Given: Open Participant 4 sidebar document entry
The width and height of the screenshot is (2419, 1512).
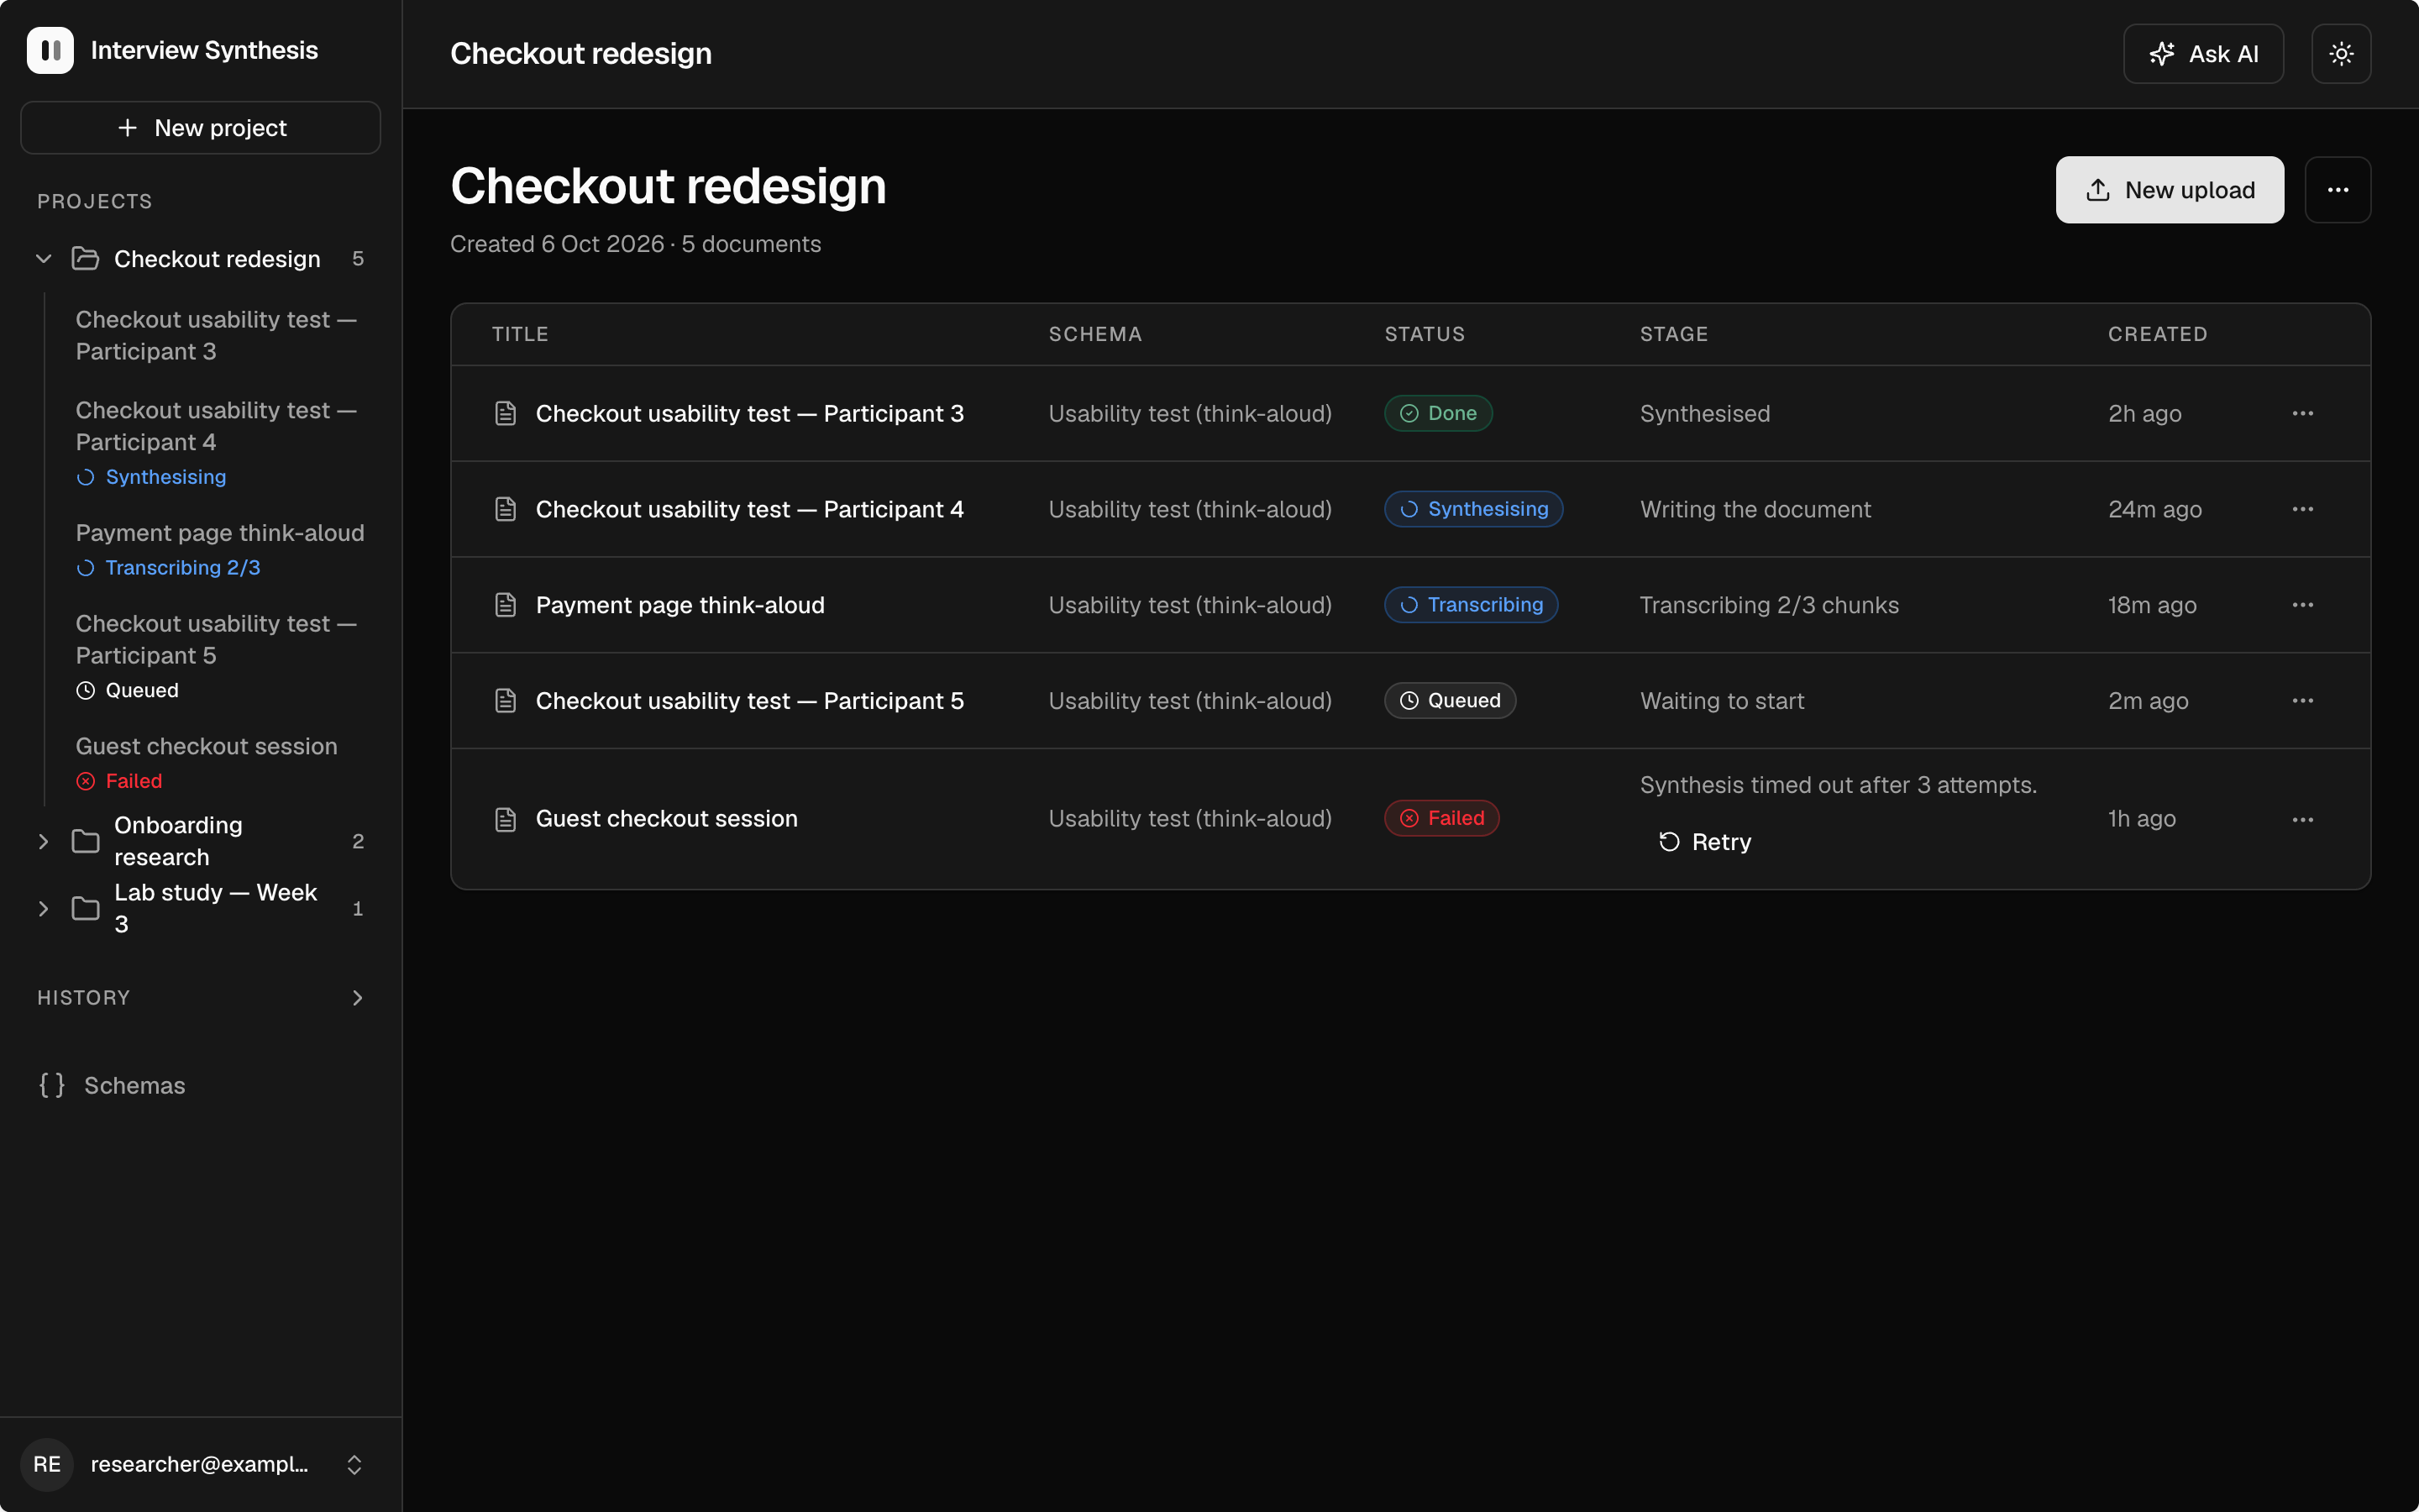Looking at the screenshot, I should click(x=218, y=426).
